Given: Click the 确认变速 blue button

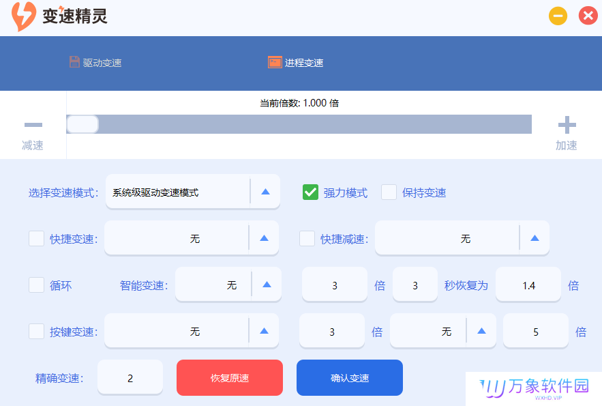Looking at the screenshot, I should tap(350, 377).
